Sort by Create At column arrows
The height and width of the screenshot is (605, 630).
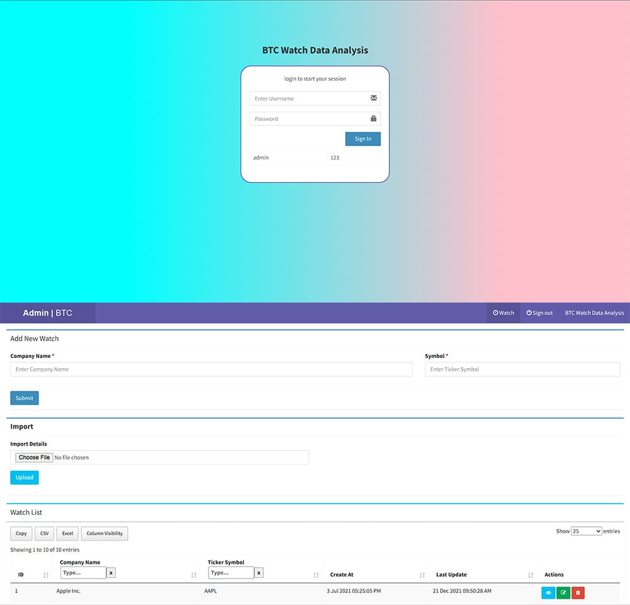point(422,575)
